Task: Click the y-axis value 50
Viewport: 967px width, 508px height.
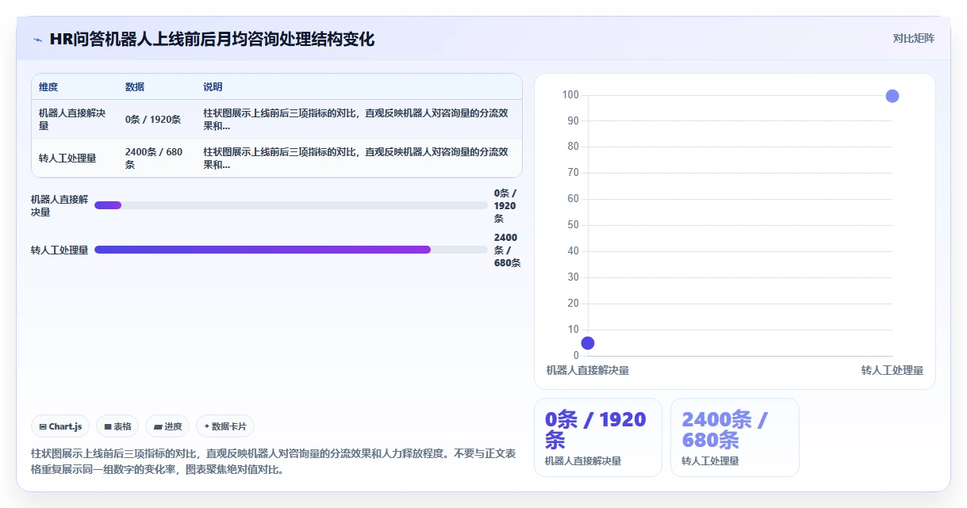Action: (x=574, y=225)
